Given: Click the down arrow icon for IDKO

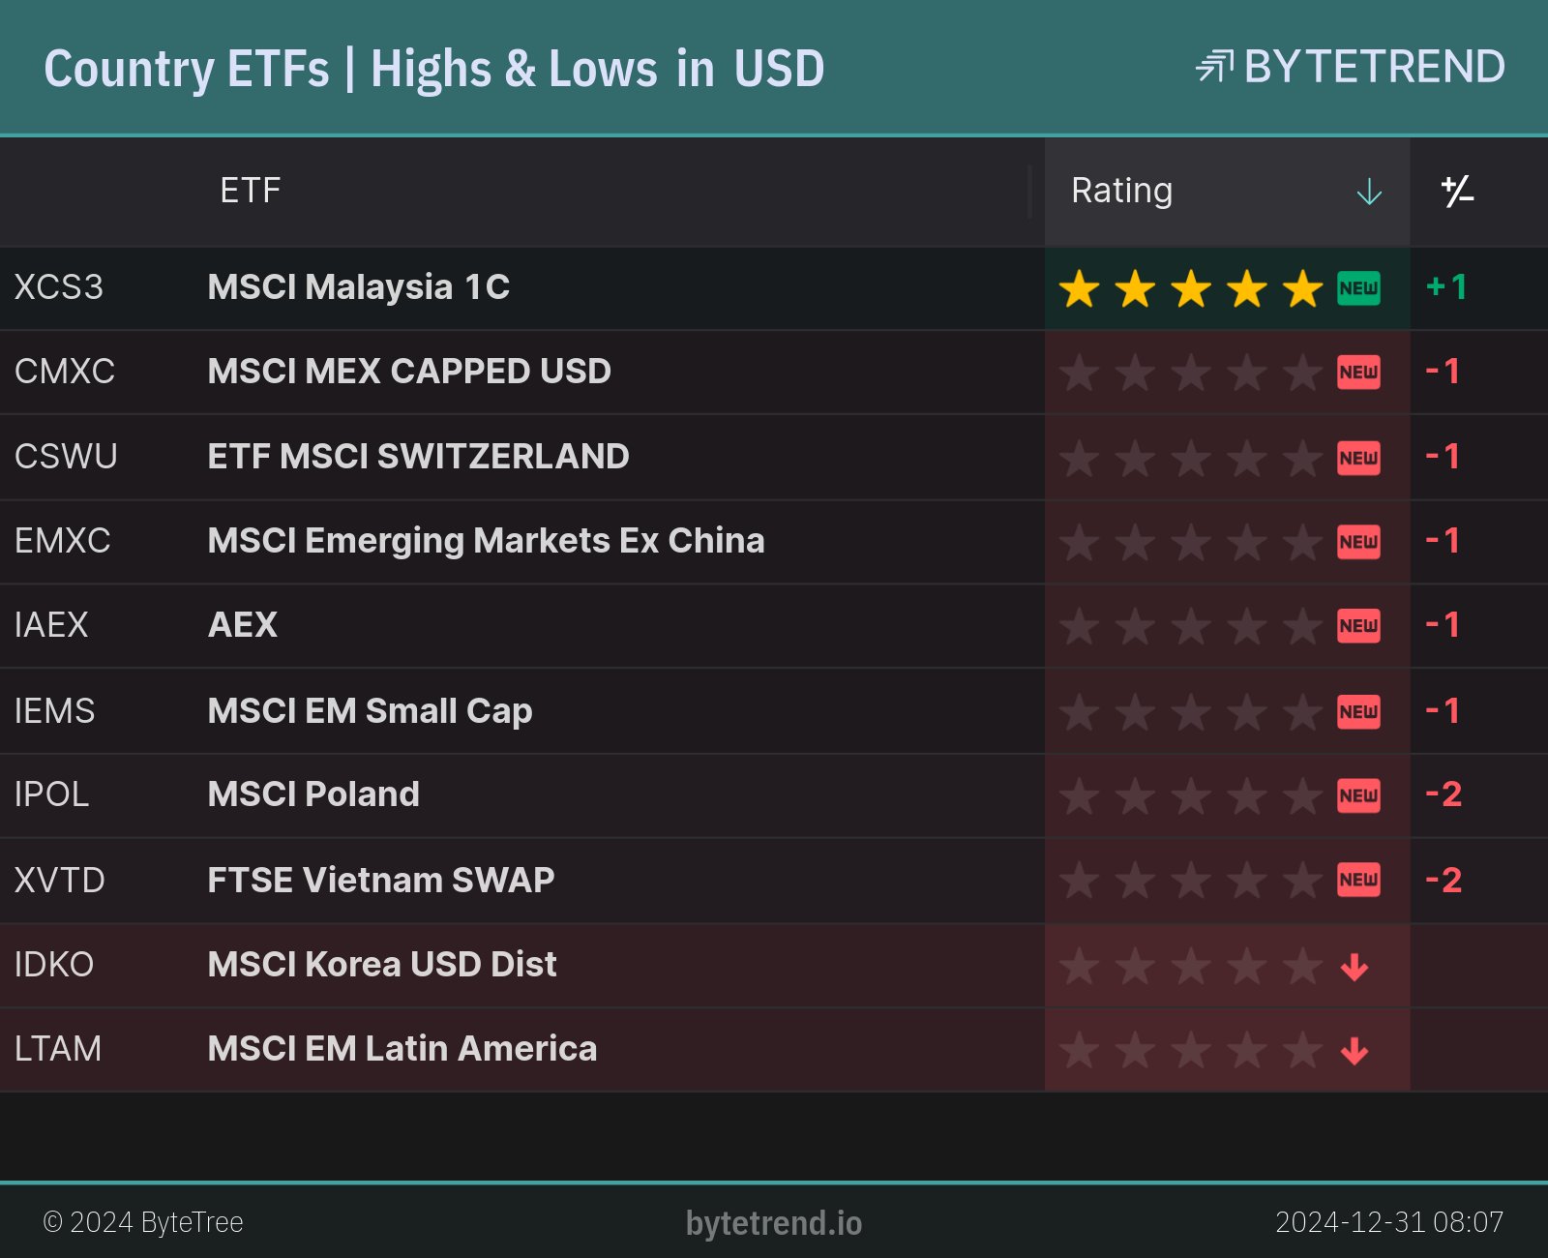Looking at the screenshot, I should (1354, 966).
